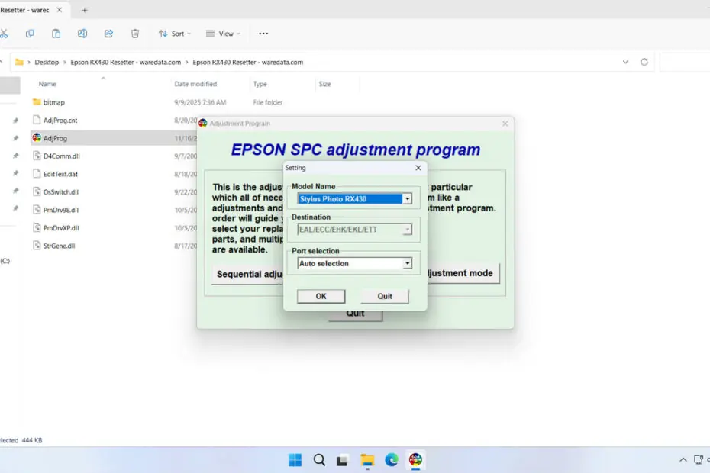Select the EditText.dat file
The width and height of the screenshot is (710, 473).
pyautogui.click(x=60, y=174)
